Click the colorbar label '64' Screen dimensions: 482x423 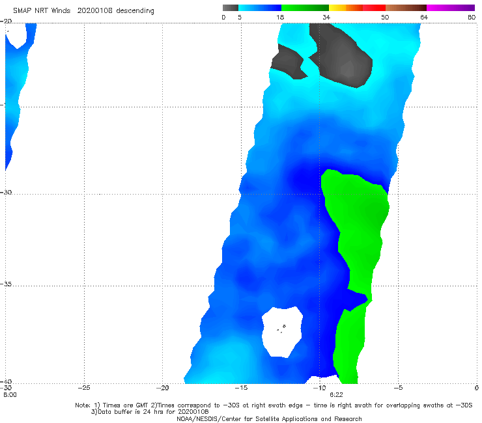pos(424,18)
